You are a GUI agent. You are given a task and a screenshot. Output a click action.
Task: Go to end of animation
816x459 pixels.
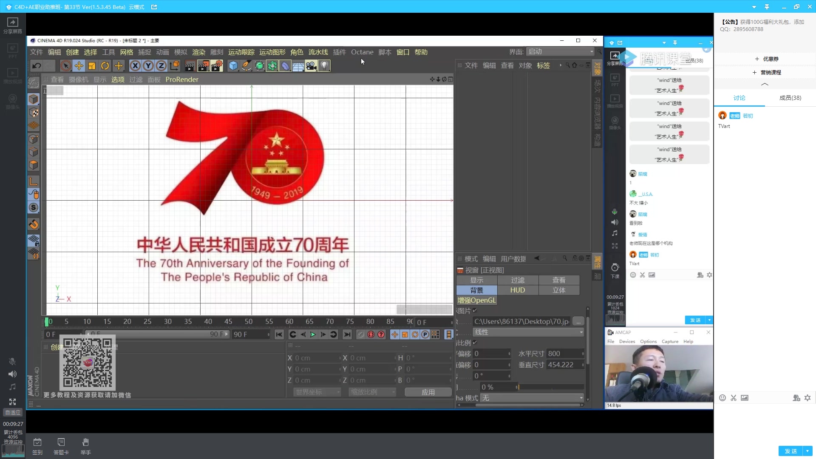click(x=347, y=334)
